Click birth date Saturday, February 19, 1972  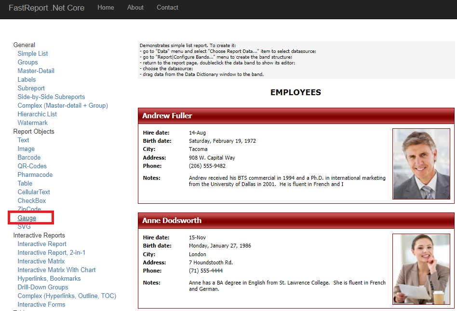tap(222, 141)
